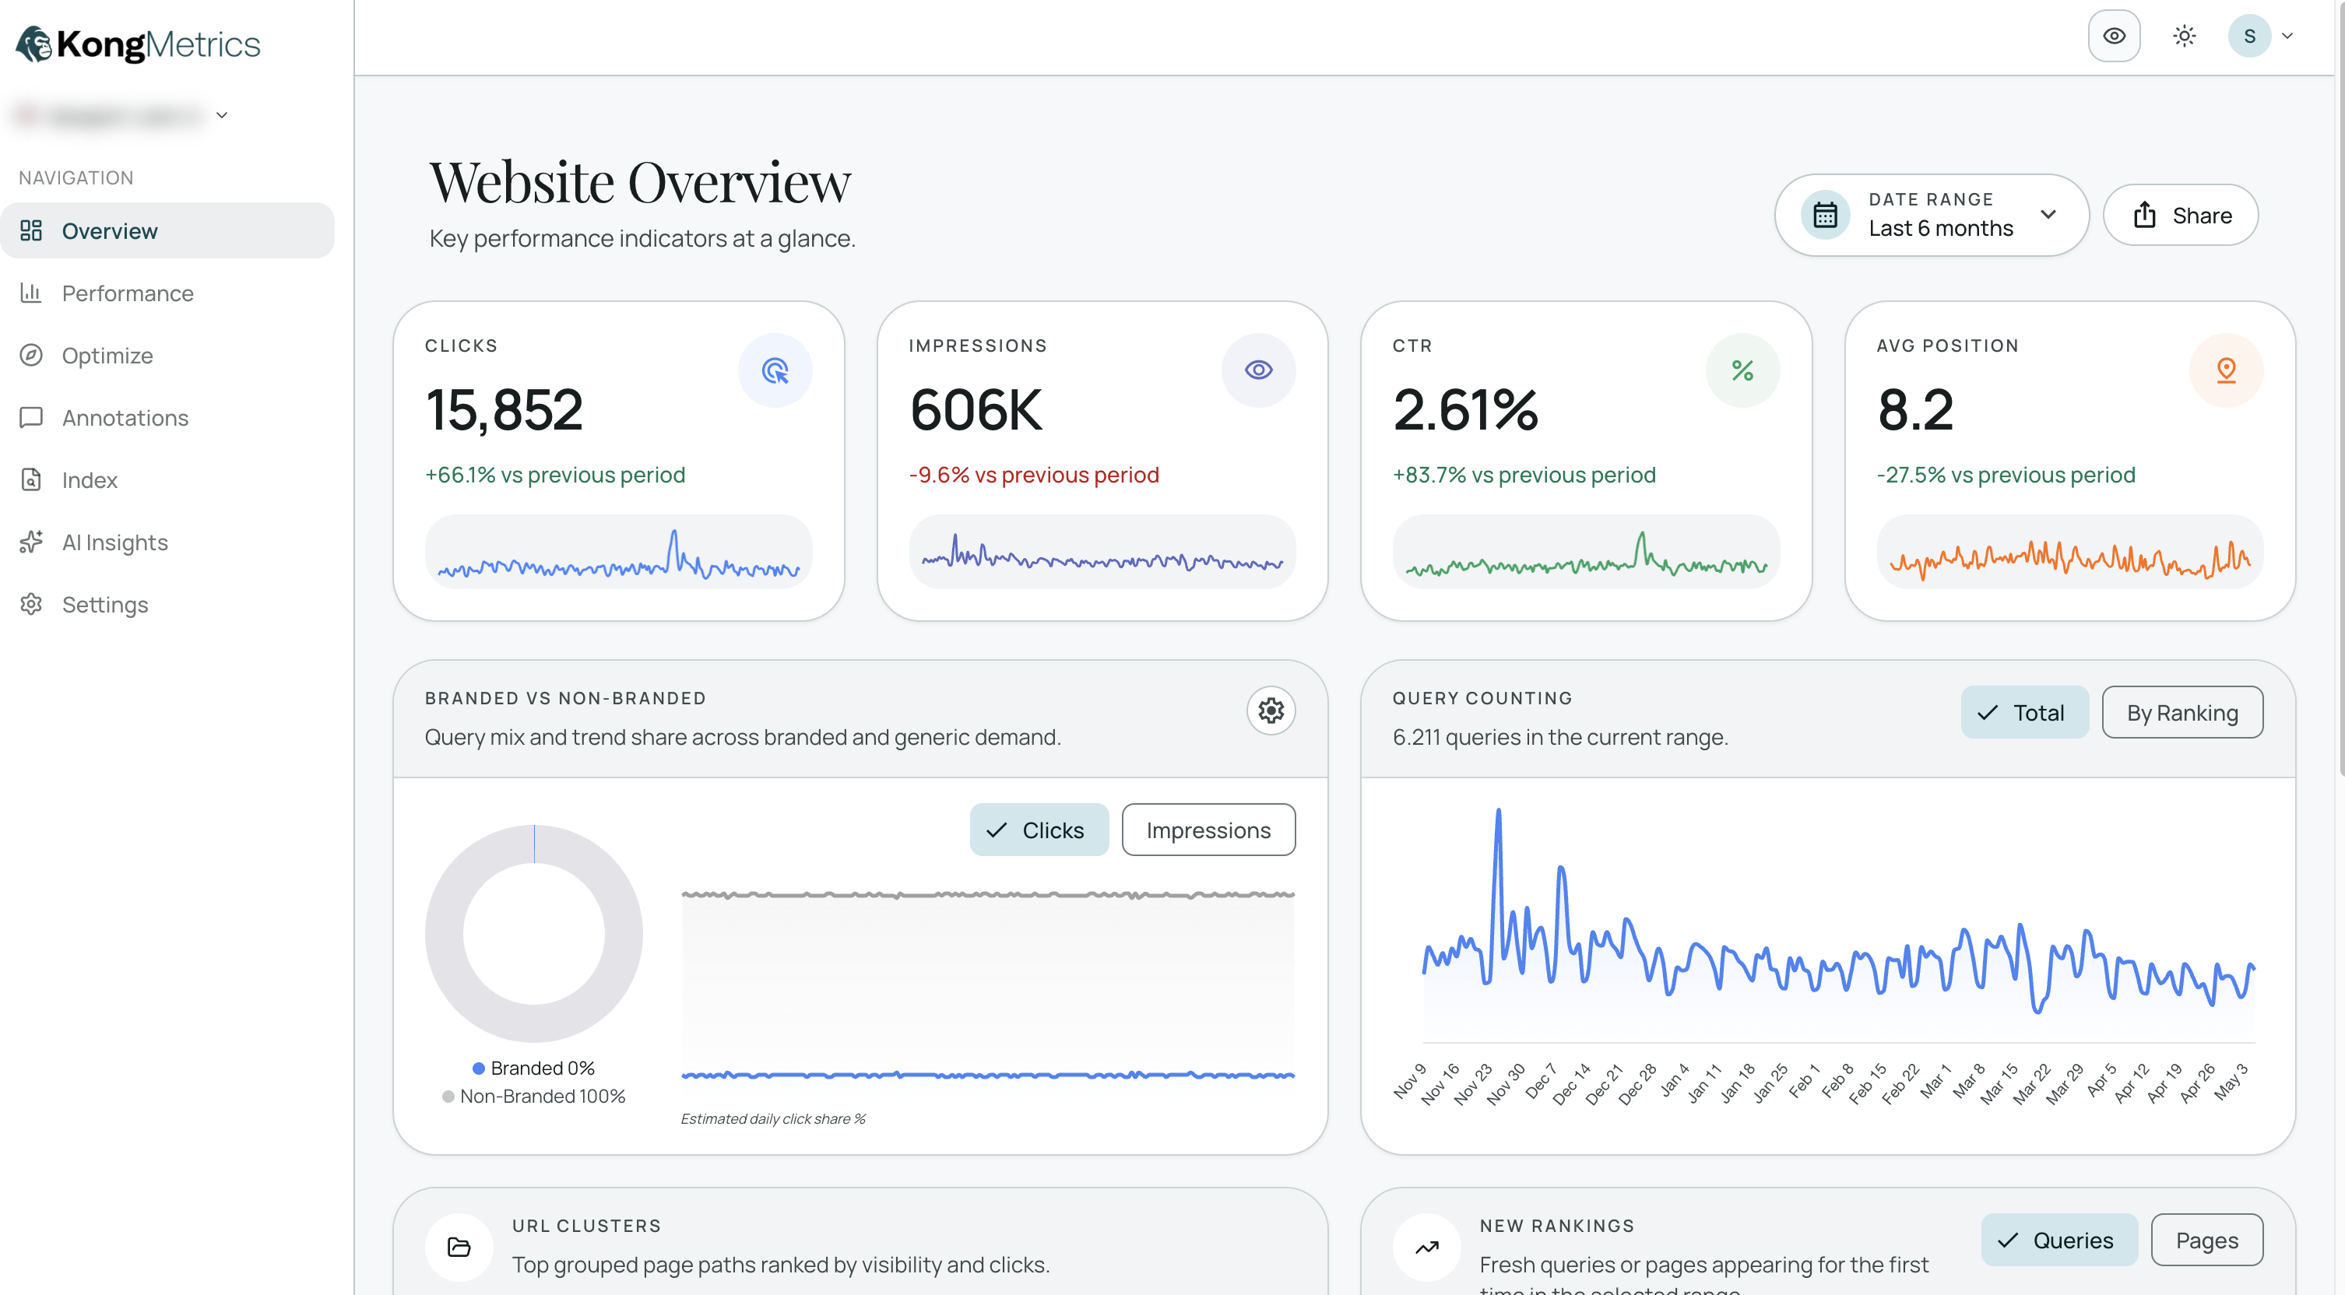The width and height of the screenshot is (2345, 1295).
Task: Click the 2.61% CTR value
Action: coord(1464,409)
